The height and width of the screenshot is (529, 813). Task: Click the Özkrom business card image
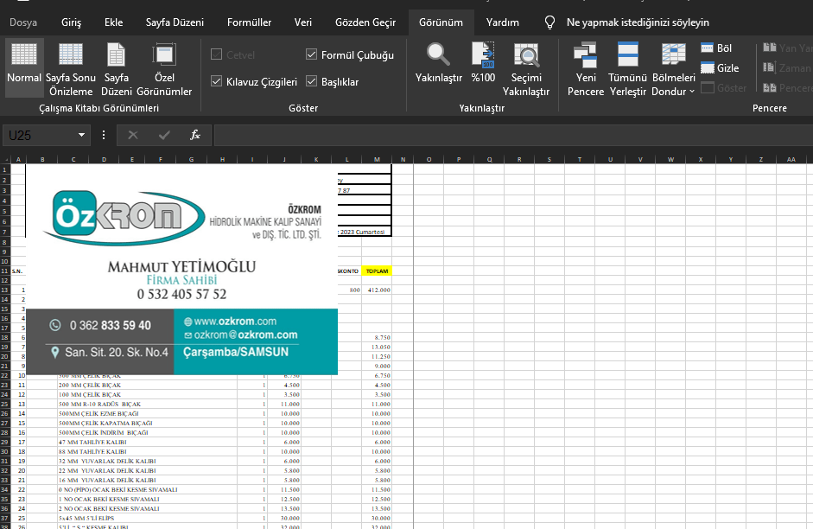pos(181,269)
